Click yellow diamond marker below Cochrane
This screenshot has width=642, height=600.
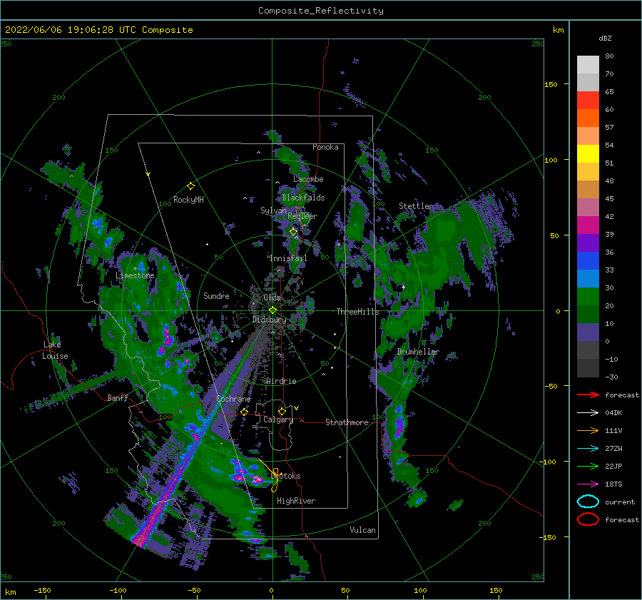(x=244, y=412)
